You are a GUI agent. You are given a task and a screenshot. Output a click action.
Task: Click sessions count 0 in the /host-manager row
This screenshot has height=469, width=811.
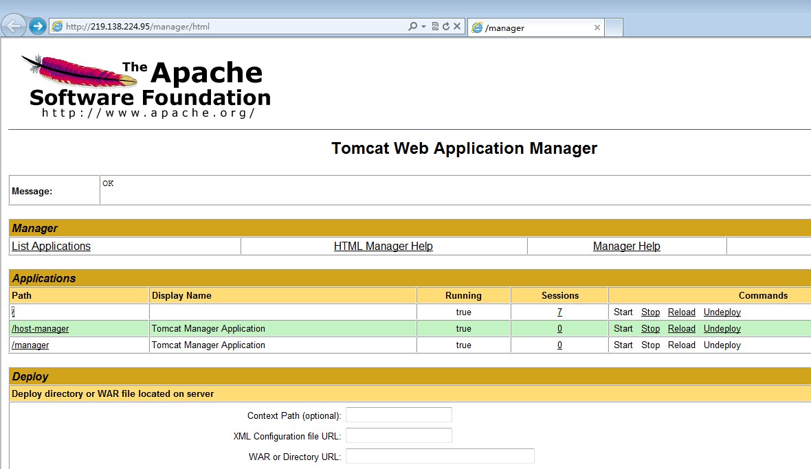click(559, 328)
